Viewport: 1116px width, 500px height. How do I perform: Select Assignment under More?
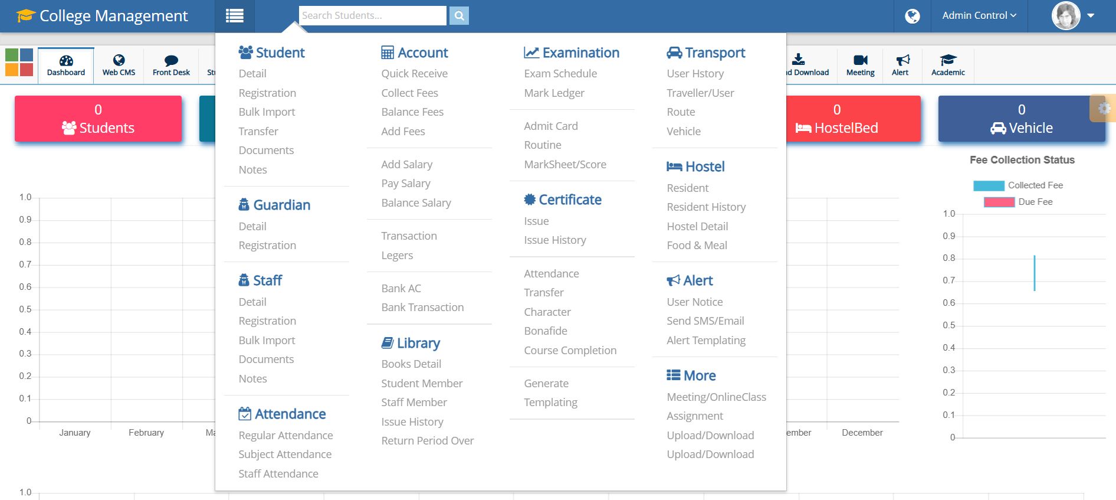click(x=695, y=416)
